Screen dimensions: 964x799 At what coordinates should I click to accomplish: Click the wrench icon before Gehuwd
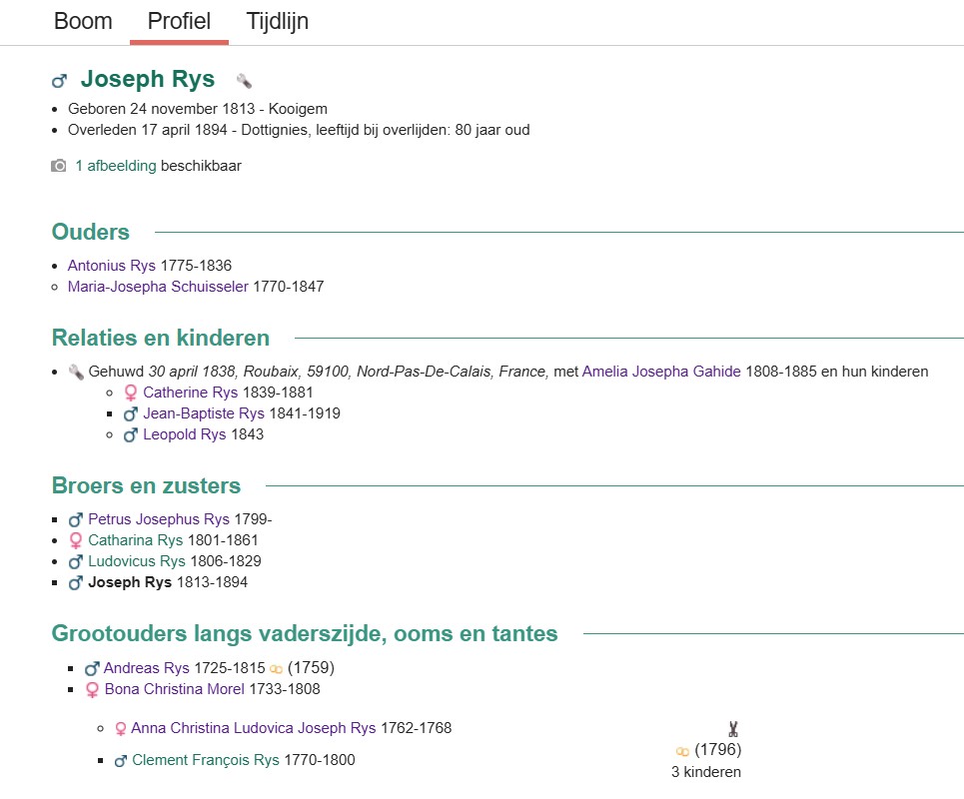click(76, 372)
